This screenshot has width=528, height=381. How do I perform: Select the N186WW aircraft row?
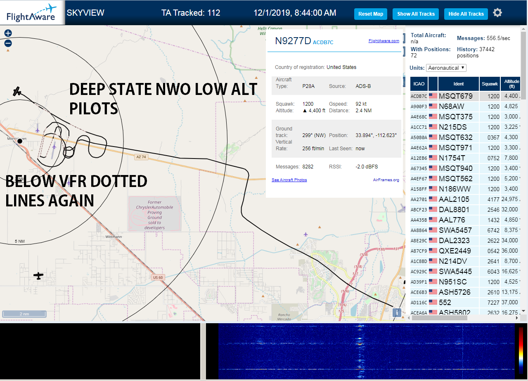pyautogui.click(x=466, y=189)
